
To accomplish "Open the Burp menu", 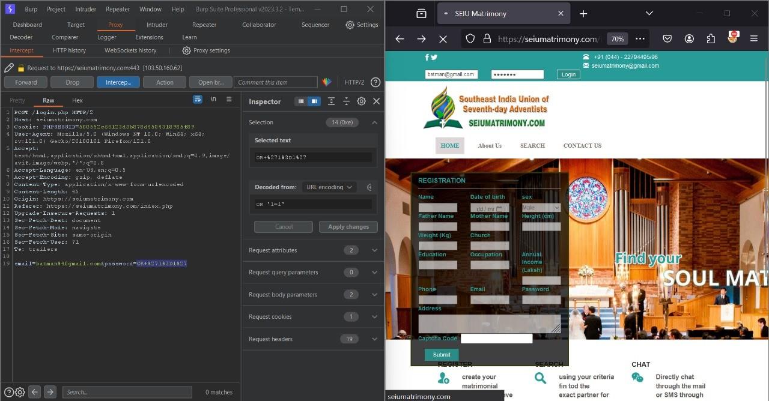I will [31, 9].
